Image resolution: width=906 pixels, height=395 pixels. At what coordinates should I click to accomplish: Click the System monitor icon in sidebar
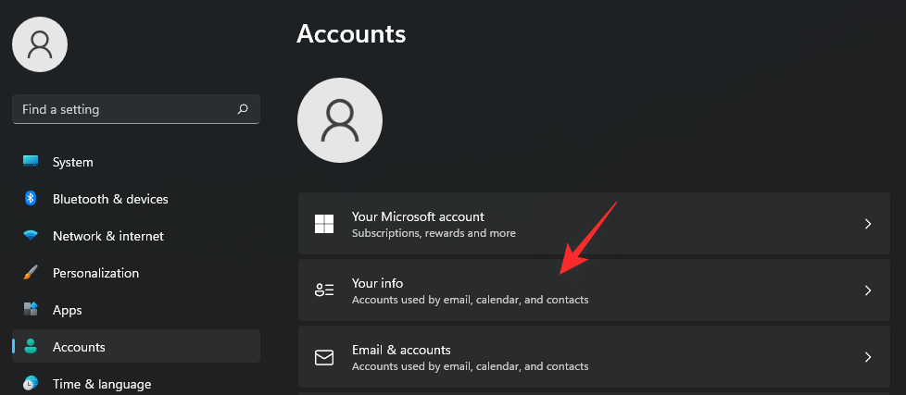point(31,162)
